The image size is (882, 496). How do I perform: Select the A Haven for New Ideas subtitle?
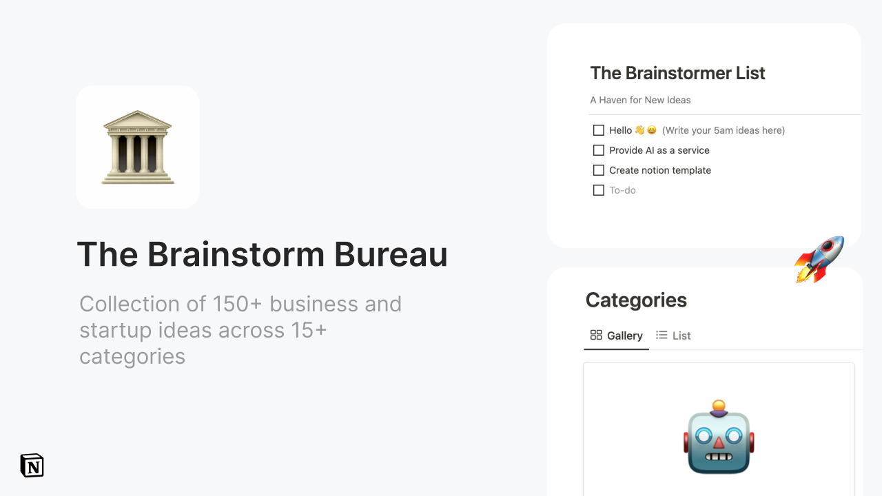640,100
